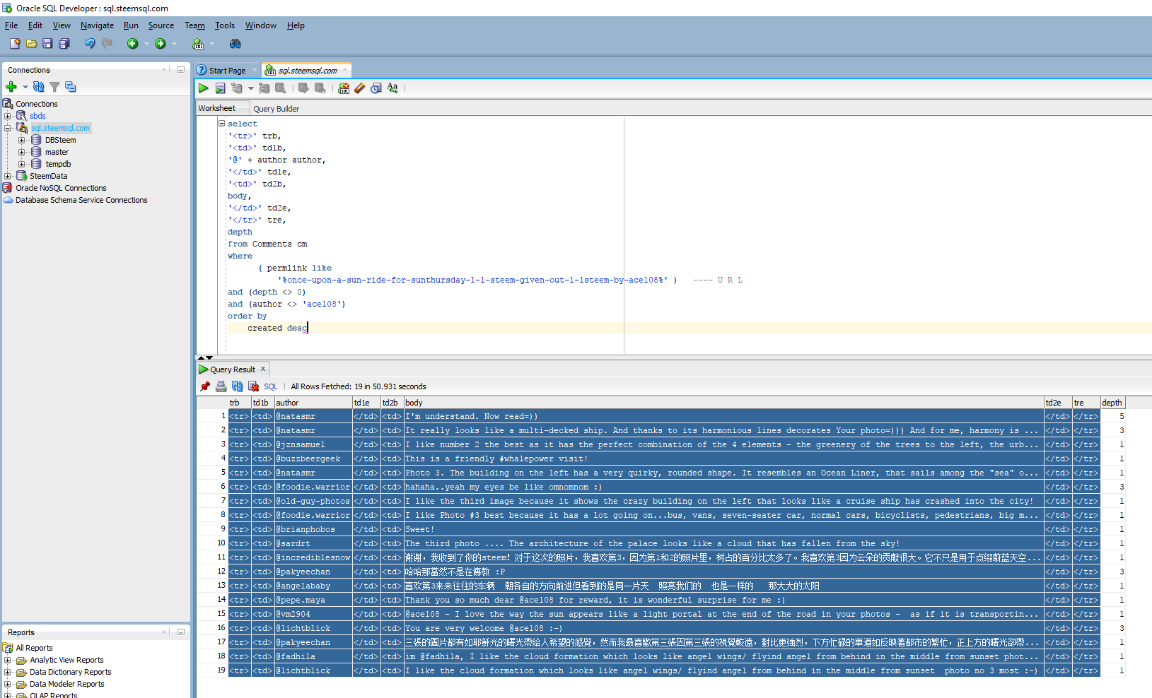Viewport: 1152px width, 698px height.
Task: Expand the SteemData connection node
Action: click(8, 176)
